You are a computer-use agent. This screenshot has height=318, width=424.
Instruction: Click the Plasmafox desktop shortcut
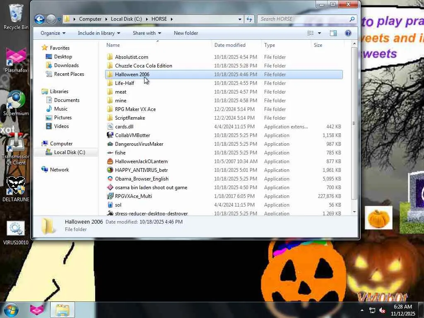tap(16, 60)
